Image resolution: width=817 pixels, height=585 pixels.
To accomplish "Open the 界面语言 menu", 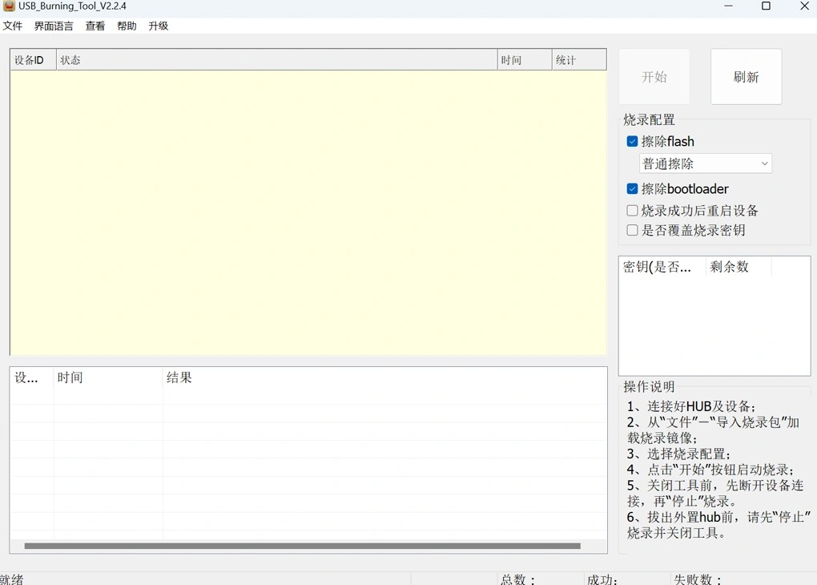I will (x=54, y=26).
